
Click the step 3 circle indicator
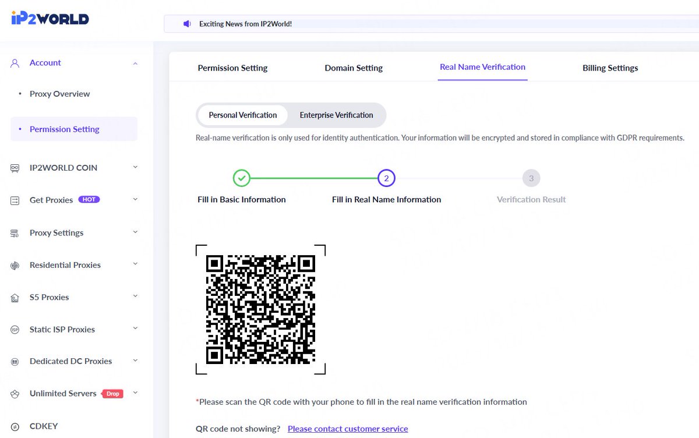click(531, 178)
